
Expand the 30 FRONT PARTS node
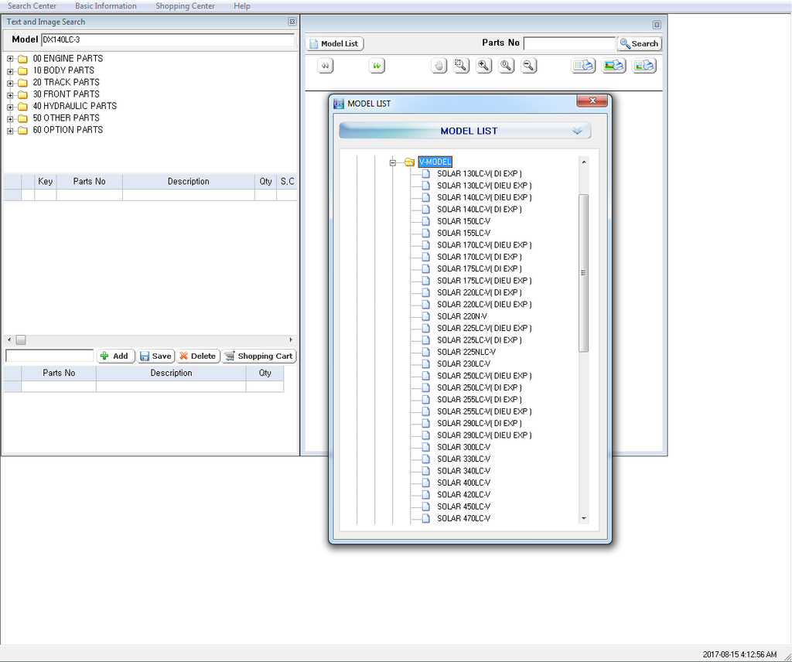click(x=10, y=94)
